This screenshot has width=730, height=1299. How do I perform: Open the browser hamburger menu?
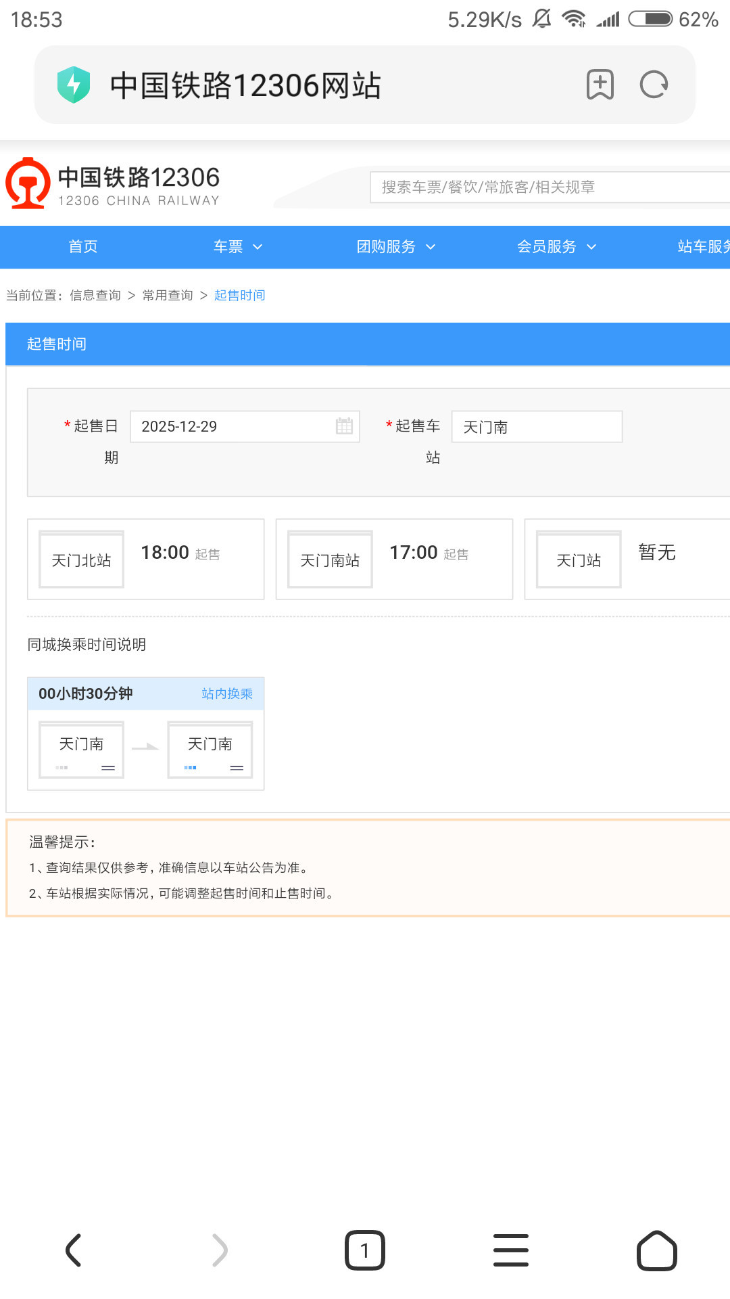click(511, 1250)
